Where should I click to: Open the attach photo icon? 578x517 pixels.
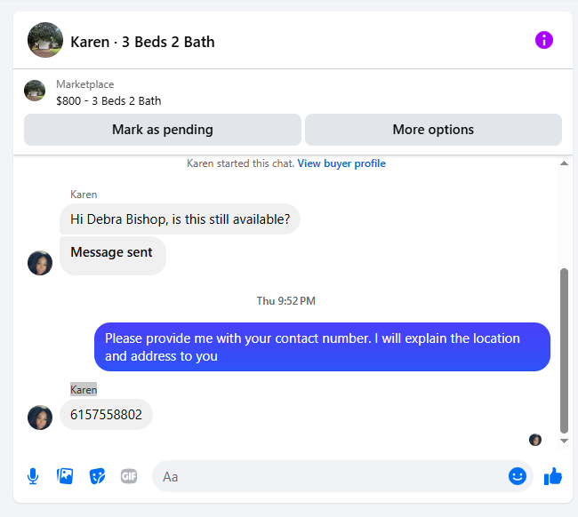[65, 476]
